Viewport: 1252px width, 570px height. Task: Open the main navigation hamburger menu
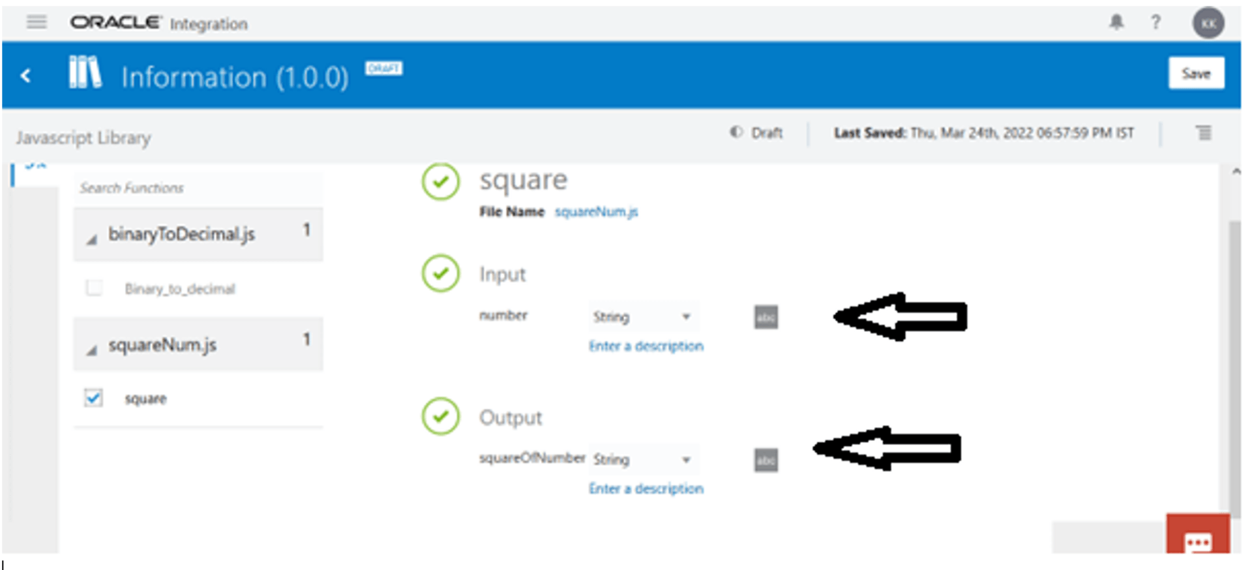click(x=37, y=22)
